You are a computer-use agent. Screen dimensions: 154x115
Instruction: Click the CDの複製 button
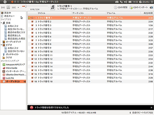coord(121,7)
